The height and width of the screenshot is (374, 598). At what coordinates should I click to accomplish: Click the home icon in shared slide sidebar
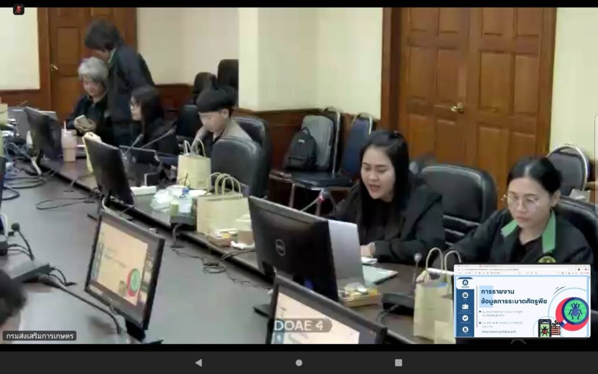click(465, 282)
